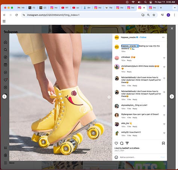Open Threads icon in the sidebar
Image resolution: width=178 pixels, height=170 pixels.
(6, 155)
